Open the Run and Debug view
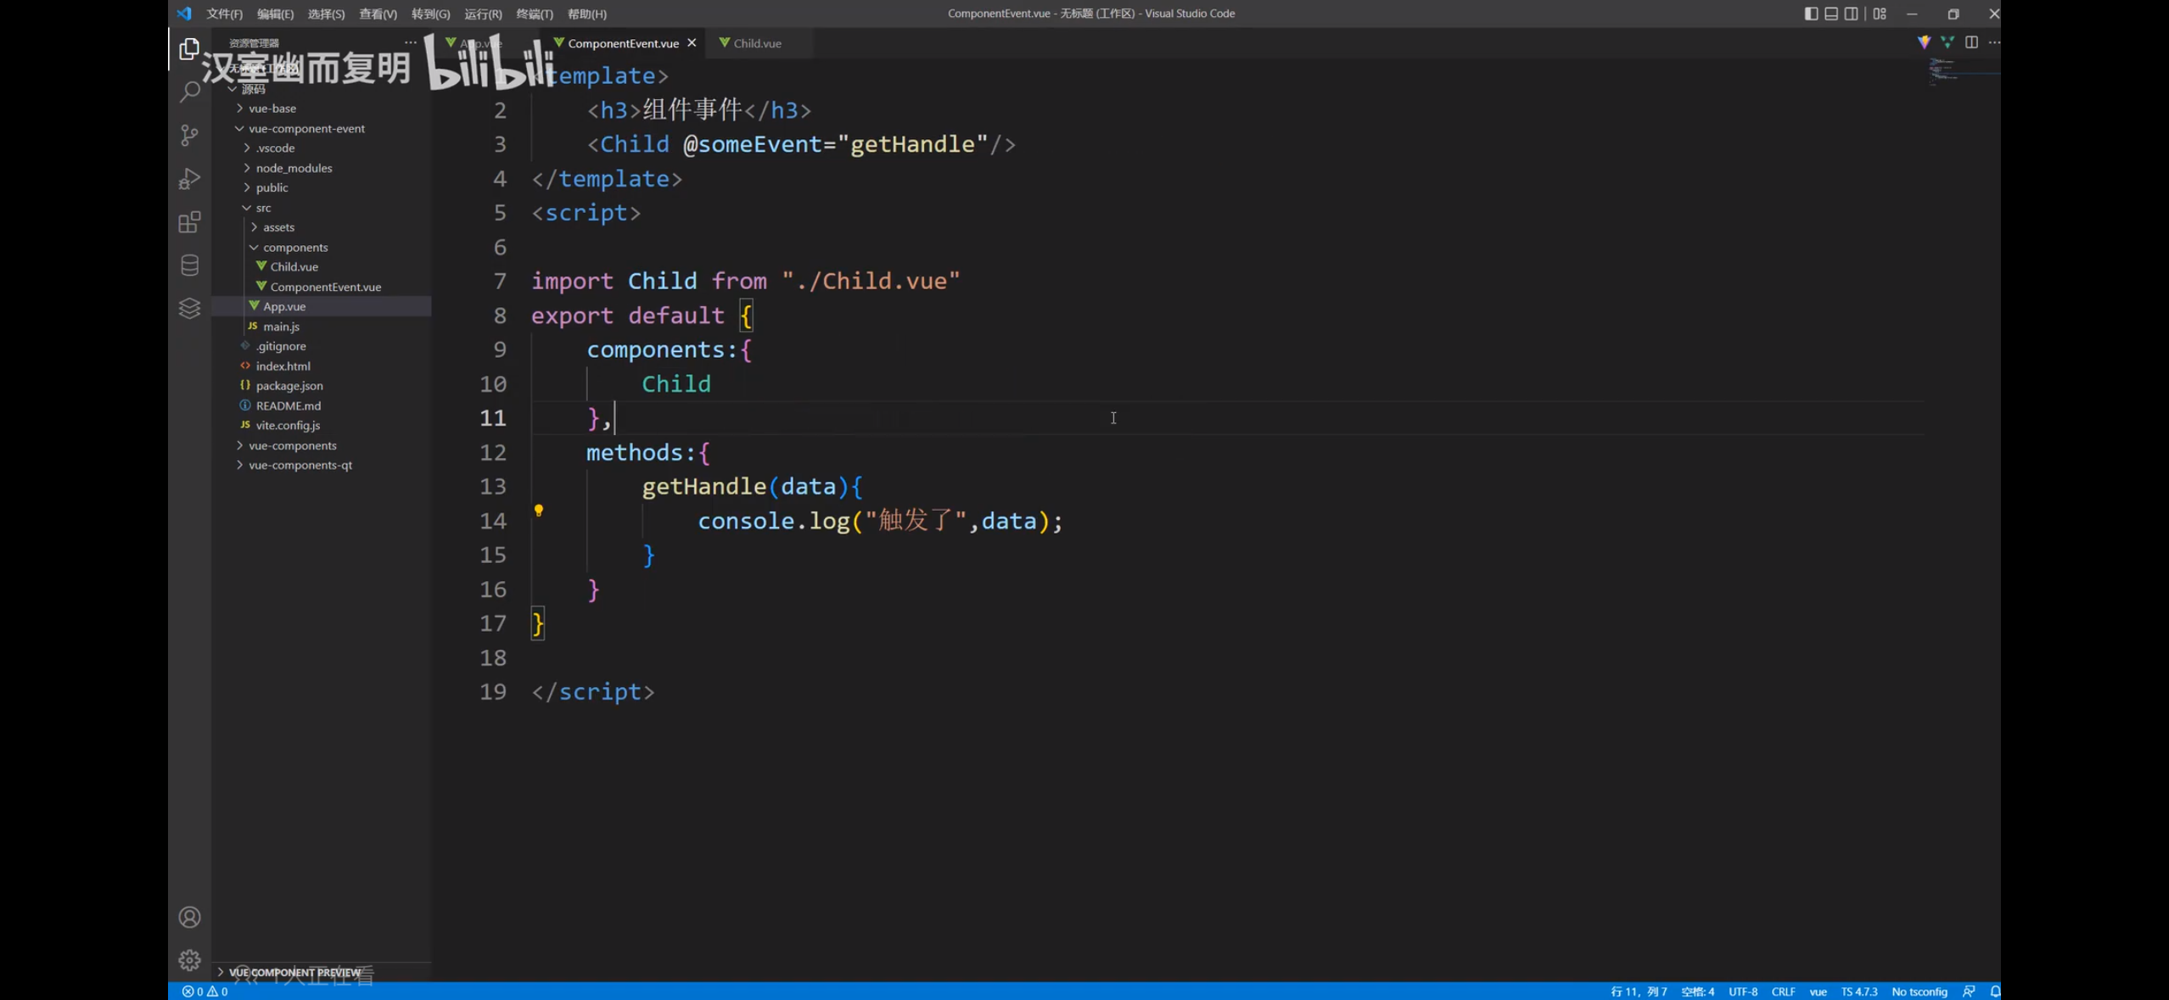This screenshot has width=2169, height=1000. point(189,178)
